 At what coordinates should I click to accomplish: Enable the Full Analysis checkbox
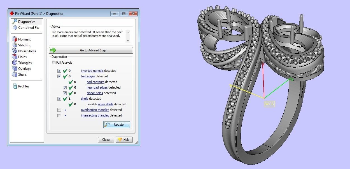pyautogui.click(x=54, y=63)
